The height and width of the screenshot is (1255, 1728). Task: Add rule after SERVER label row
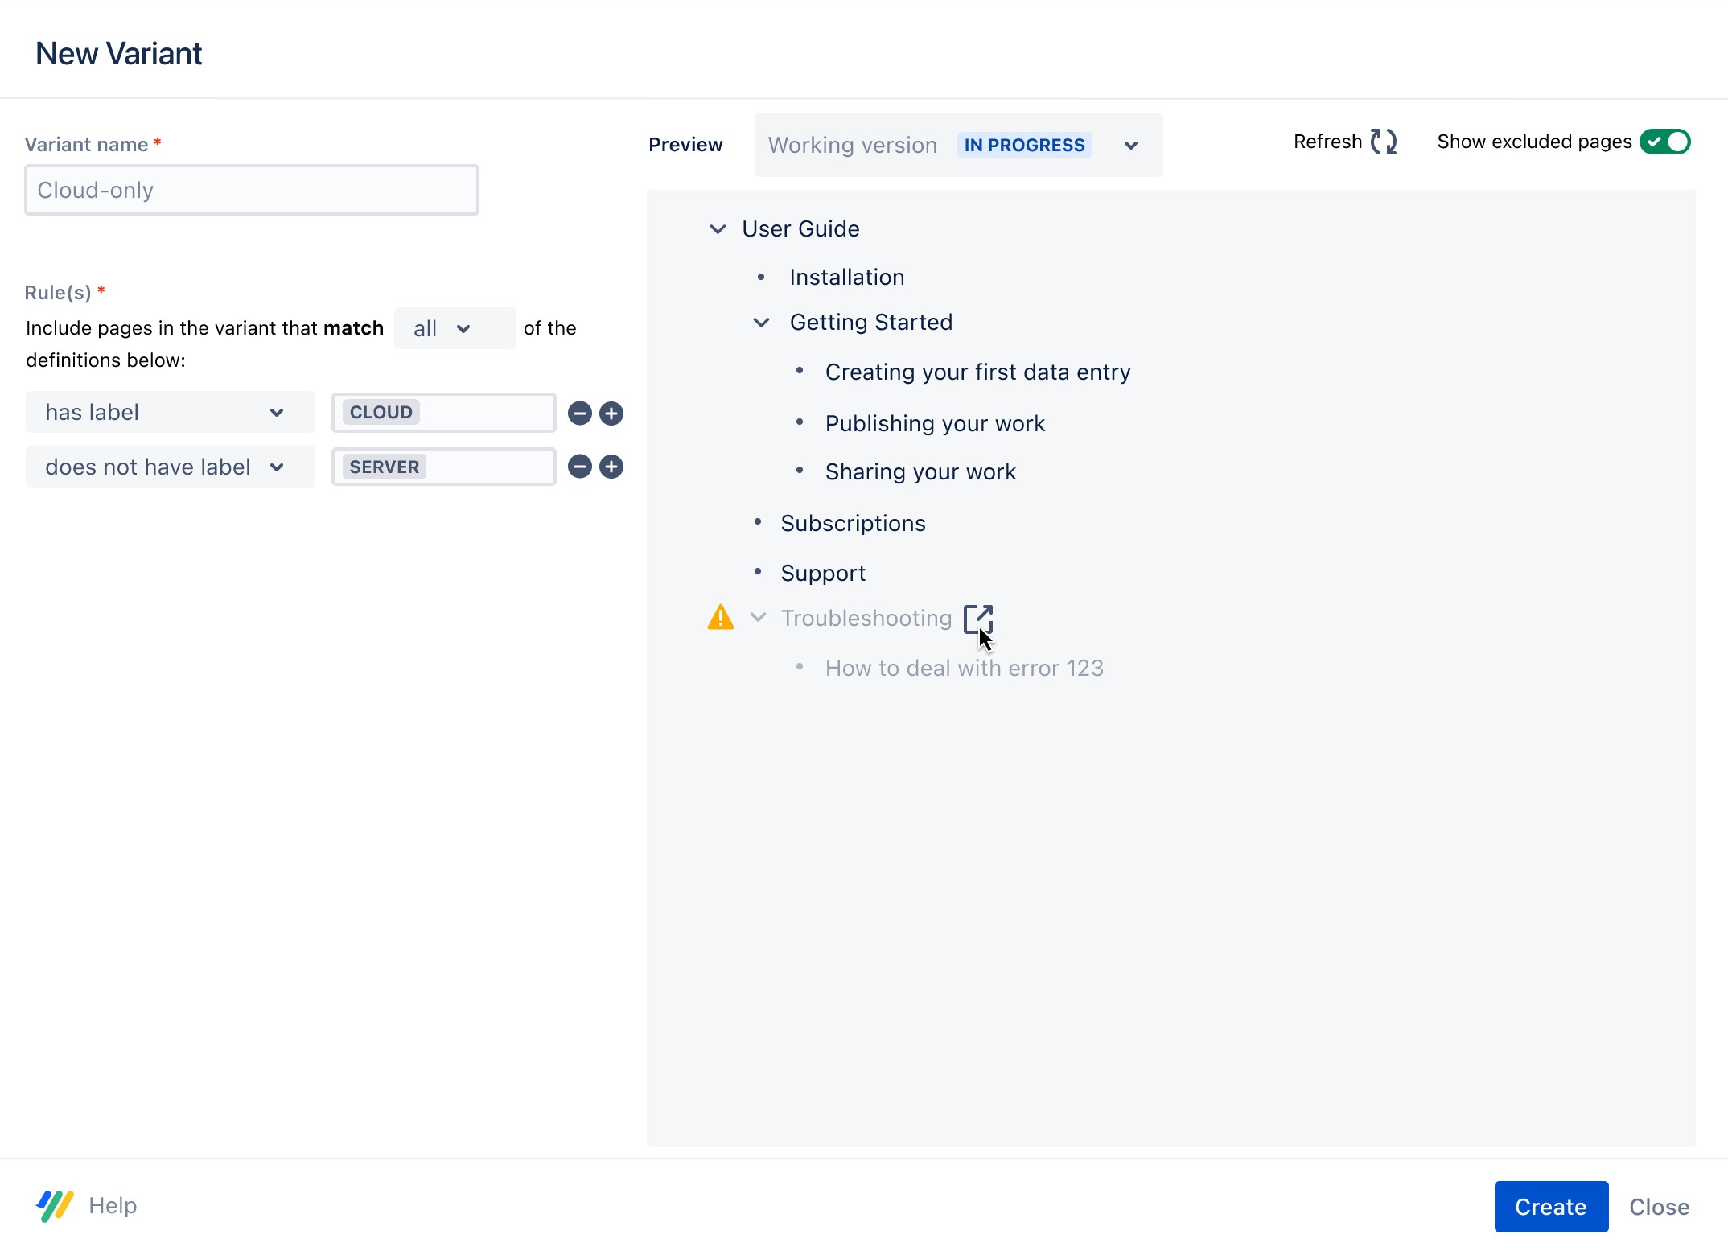point(611,467)
